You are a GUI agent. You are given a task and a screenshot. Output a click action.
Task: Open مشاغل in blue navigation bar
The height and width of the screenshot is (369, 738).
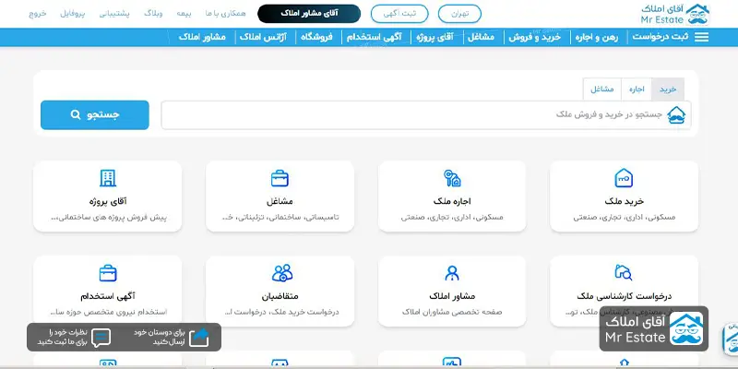pyautogui.click(x=481, y=37)
